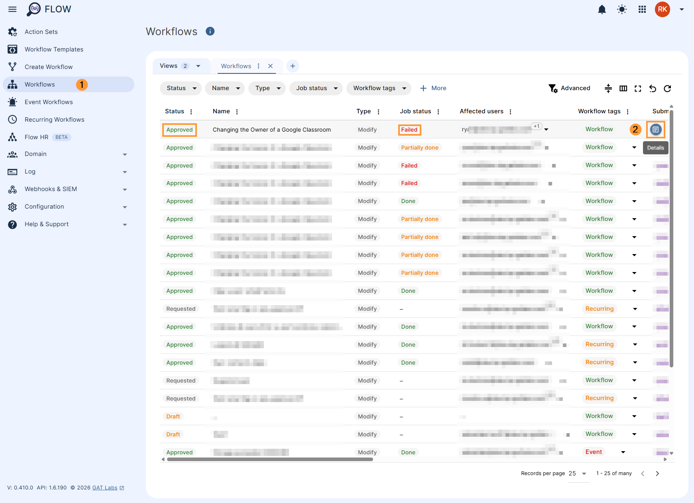Open the RK account avatar

click(x=663, y=9)
